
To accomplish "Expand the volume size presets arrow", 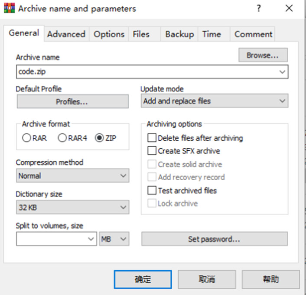I will pyautogui.click(x=91, y=239).
